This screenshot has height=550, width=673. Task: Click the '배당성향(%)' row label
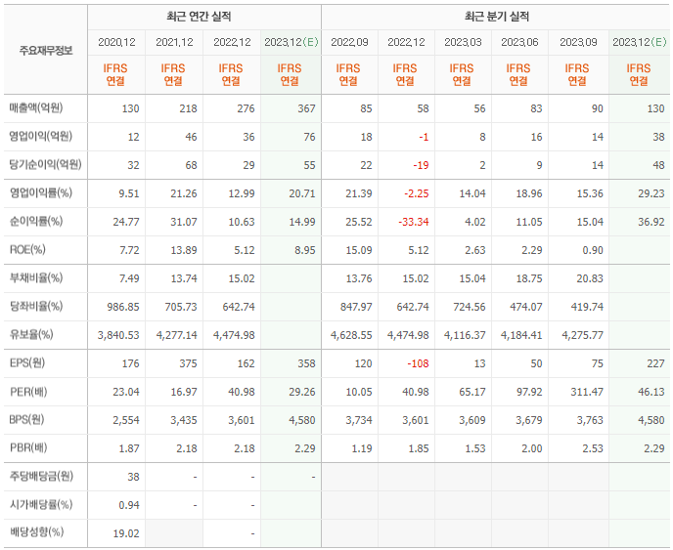[36, 532]
